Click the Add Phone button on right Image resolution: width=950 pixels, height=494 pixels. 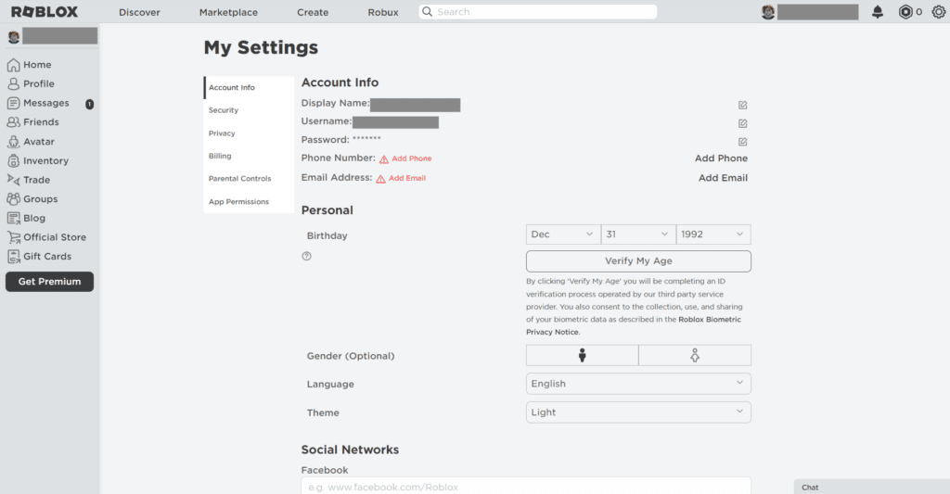pyautogui.click(x=721, y=158)
